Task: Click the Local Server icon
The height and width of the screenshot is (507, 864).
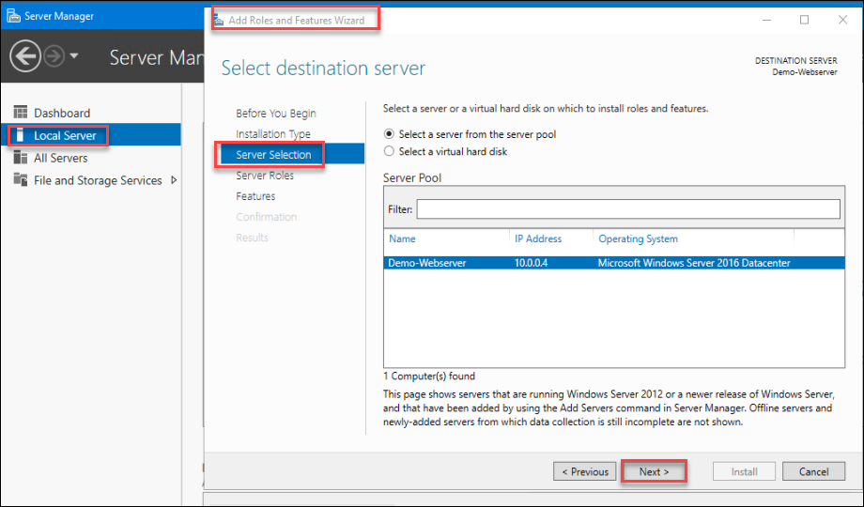Action: (x=21, y=135)
